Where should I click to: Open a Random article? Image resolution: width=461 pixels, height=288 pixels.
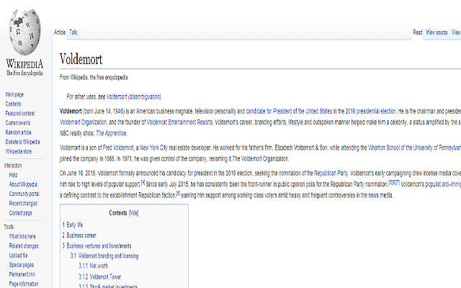pos(18,132)
